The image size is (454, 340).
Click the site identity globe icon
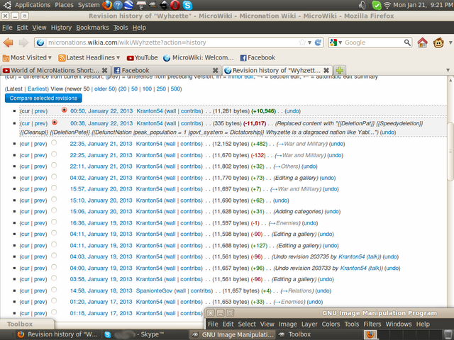40,42
